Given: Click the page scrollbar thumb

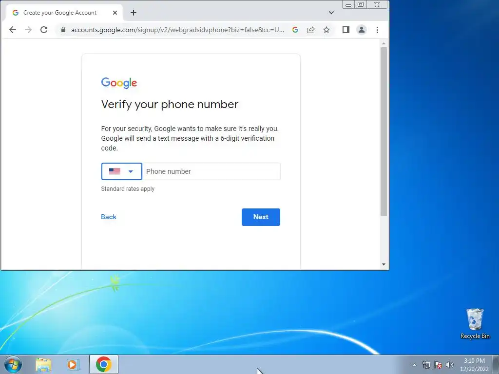Looking at the screenshot, I should (x=384, y=131).
